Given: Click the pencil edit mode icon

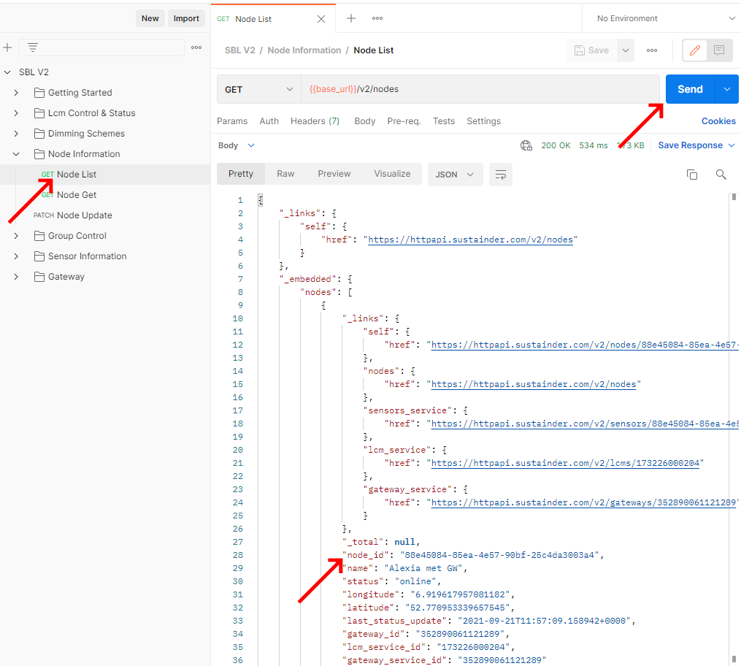Looking at the screenshot, I should pyautogui.click(x=694, y=50).
